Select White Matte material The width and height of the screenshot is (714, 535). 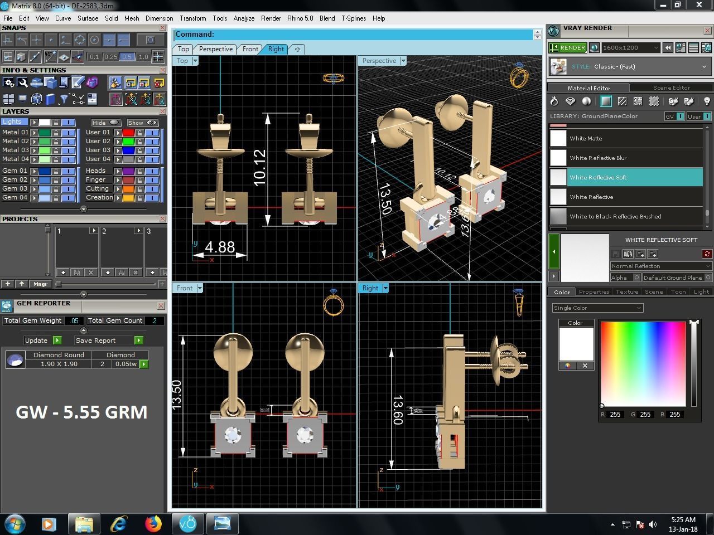tap(625, 138)
